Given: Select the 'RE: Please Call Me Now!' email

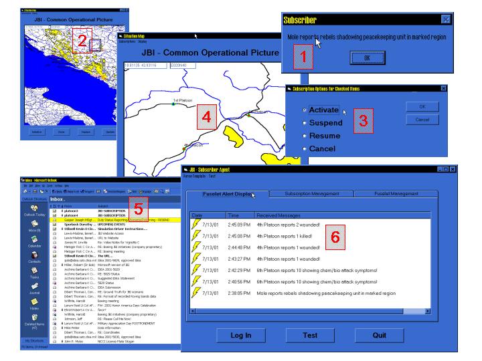Looking at the screenshot, I should (115, 319).
